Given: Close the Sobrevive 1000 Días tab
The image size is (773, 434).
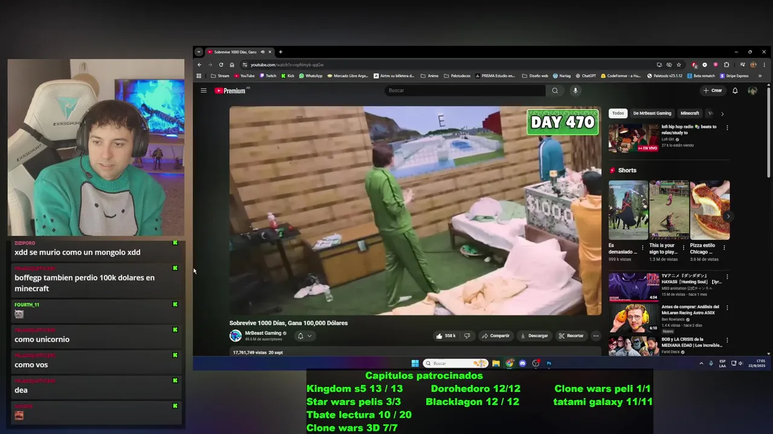Looking at the screenshot, I should click(x=269, y=52).
